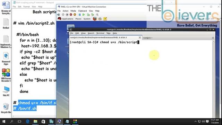Close the SA-3 terminal tab
Image resolution: width=222 pixels, height=125 pixels.
(x=140, y=37)
